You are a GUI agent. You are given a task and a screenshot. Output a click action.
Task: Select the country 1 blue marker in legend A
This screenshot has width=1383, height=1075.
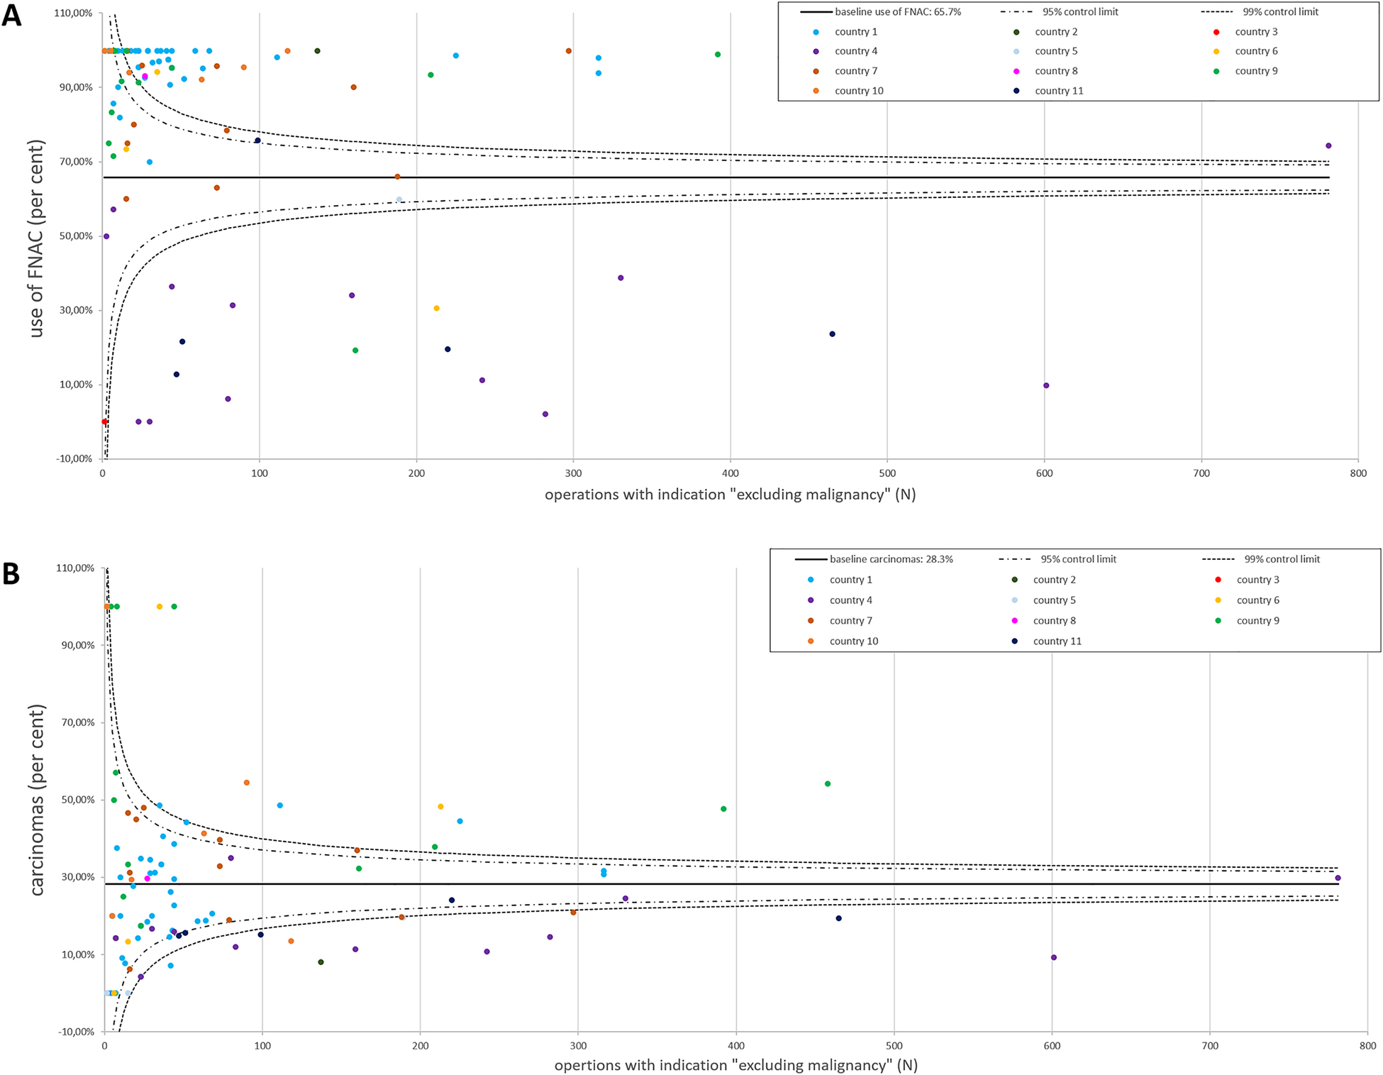pyautogui.click(x=815, y=31)
